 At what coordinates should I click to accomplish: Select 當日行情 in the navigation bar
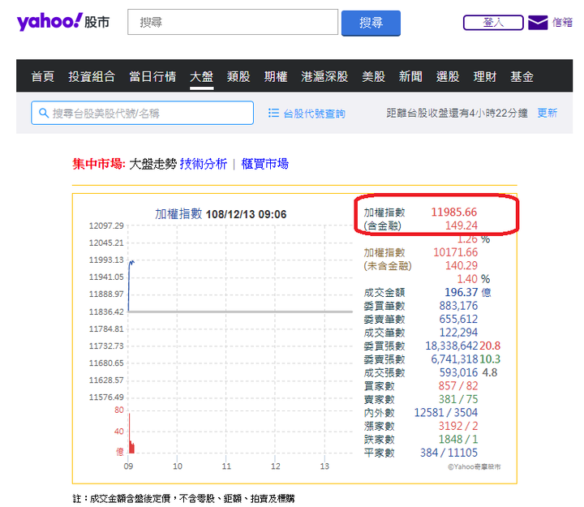152,77
